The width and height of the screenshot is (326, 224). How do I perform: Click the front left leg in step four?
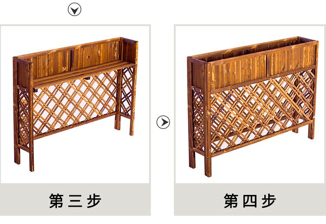(208, 120)
